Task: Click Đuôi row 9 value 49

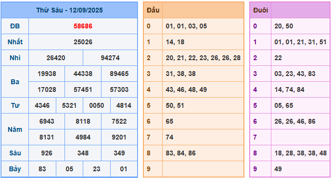Action: [278, 169]
